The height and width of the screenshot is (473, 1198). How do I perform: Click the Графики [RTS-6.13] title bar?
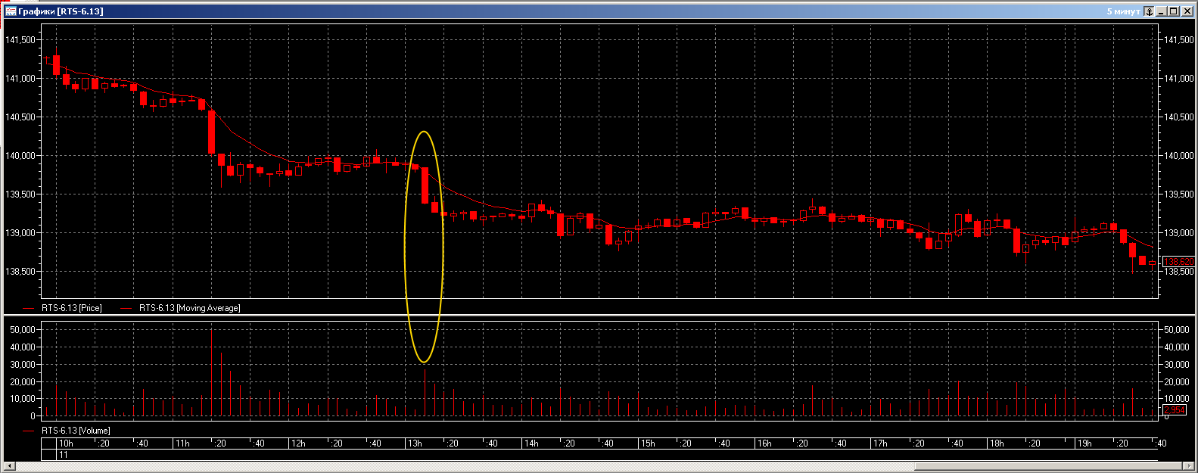530,11
